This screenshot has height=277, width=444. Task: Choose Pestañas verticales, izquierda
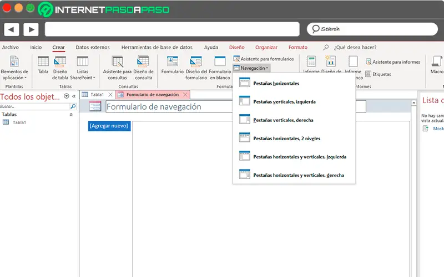click(294, 101)
